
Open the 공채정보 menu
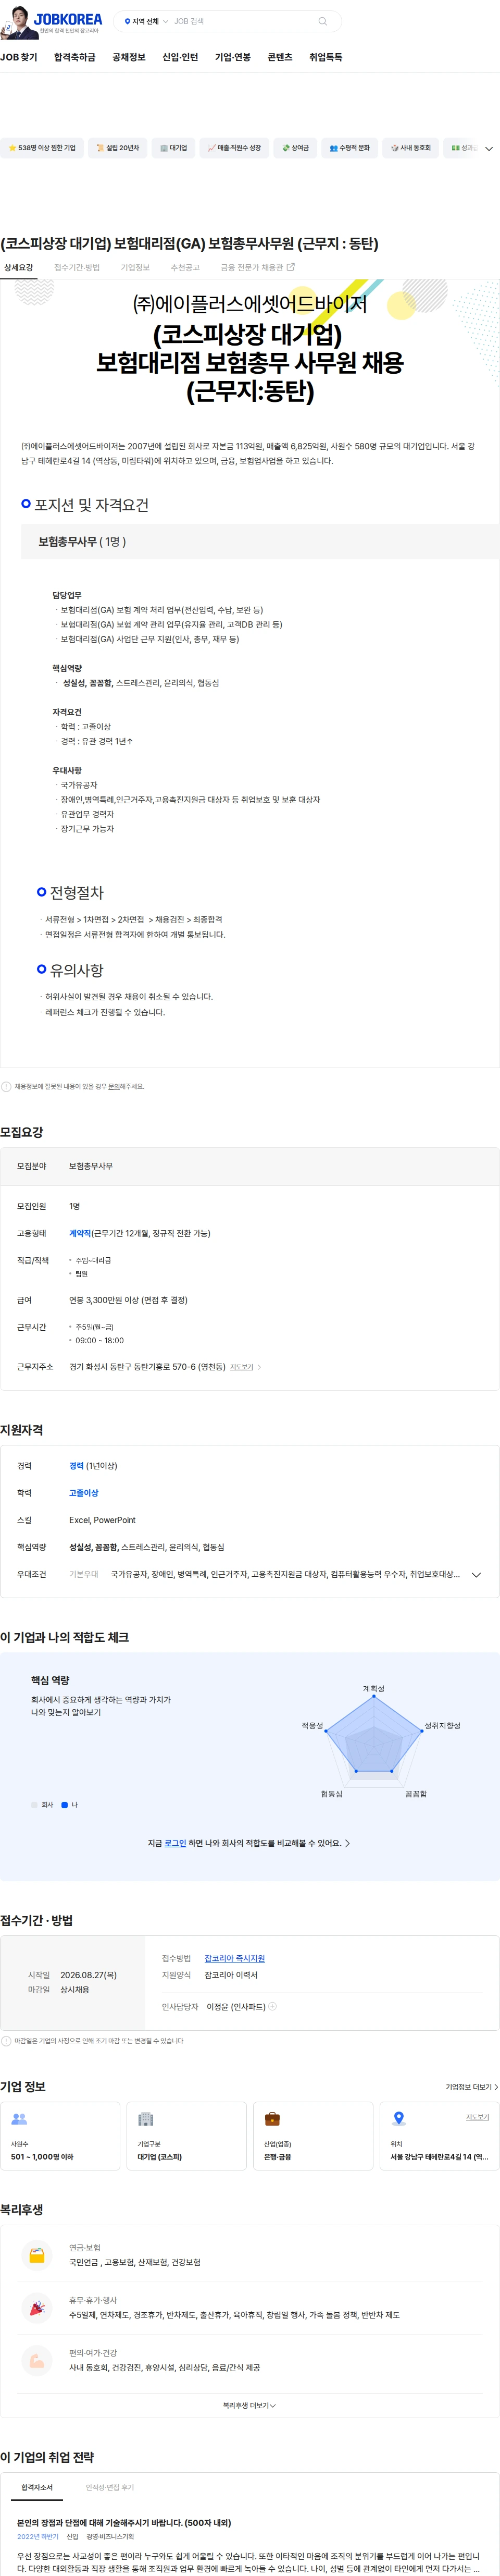(x=129, y=57)
